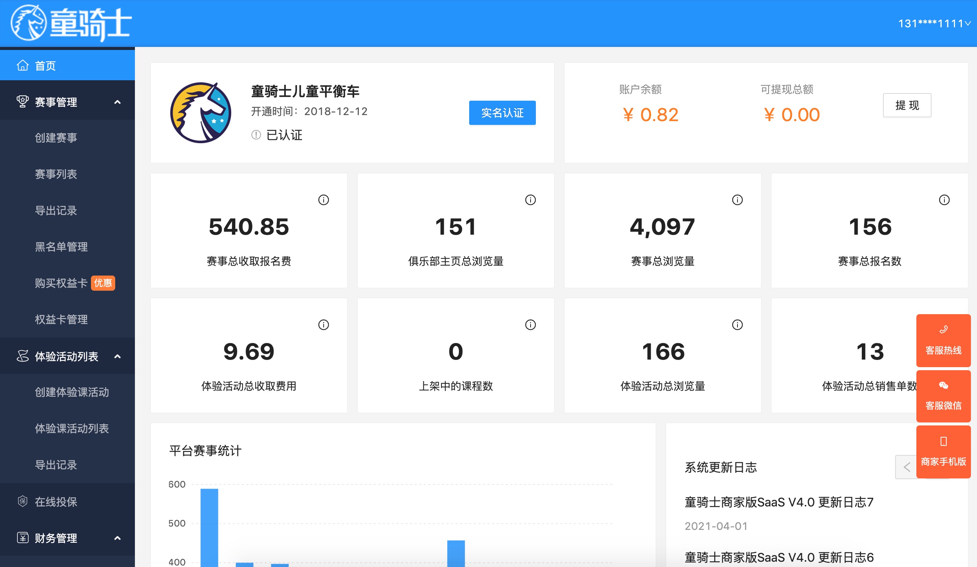Viewport: 977px width, 567px height.
Task: Go to 首页 home menu item
Action: [67, 65]
